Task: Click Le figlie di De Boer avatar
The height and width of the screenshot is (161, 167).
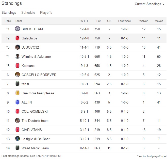Action: click(x=17, y=139)
